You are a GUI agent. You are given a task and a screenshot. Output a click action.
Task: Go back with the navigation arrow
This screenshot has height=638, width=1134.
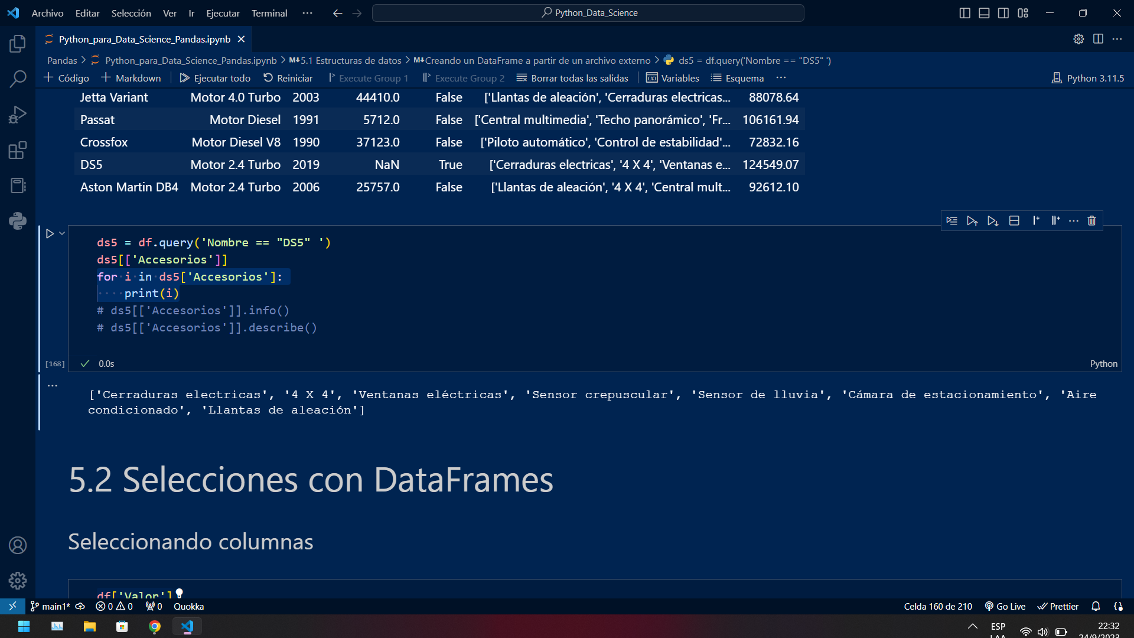pos(337,13)
